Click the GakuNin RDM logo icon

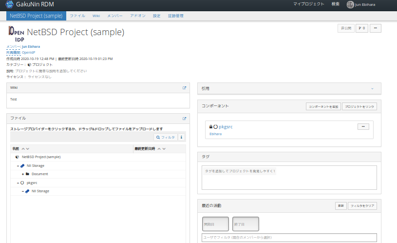[10, 4]
